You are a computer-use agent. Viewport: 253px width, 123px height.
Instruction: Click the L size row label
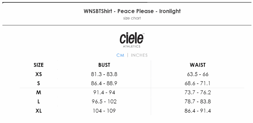39,102
